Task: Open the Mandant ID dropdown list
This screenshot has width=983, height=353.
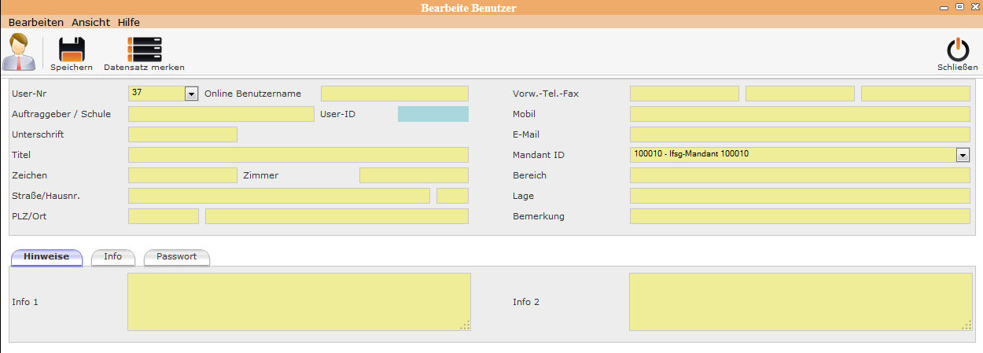Action: click(x=963, y=156)
